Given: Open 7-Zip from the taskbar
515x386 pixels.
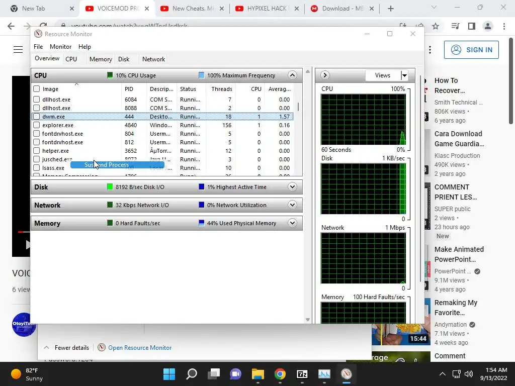Looking at the screenshot, I should 302,374.
